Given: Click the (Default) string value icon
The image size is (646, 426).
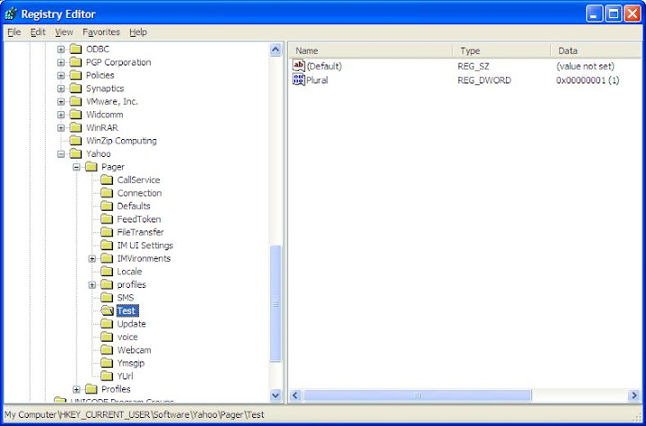Looking at the screenshot, I should pos(299,65).
